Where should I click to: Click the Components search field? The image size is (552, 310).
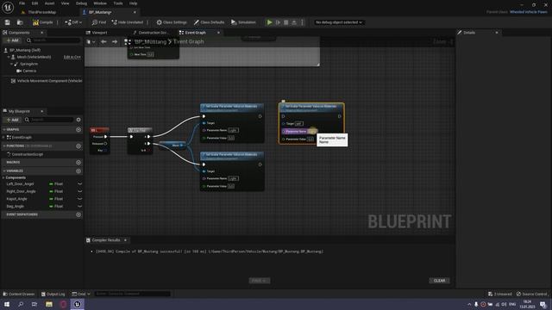point(53,40)
